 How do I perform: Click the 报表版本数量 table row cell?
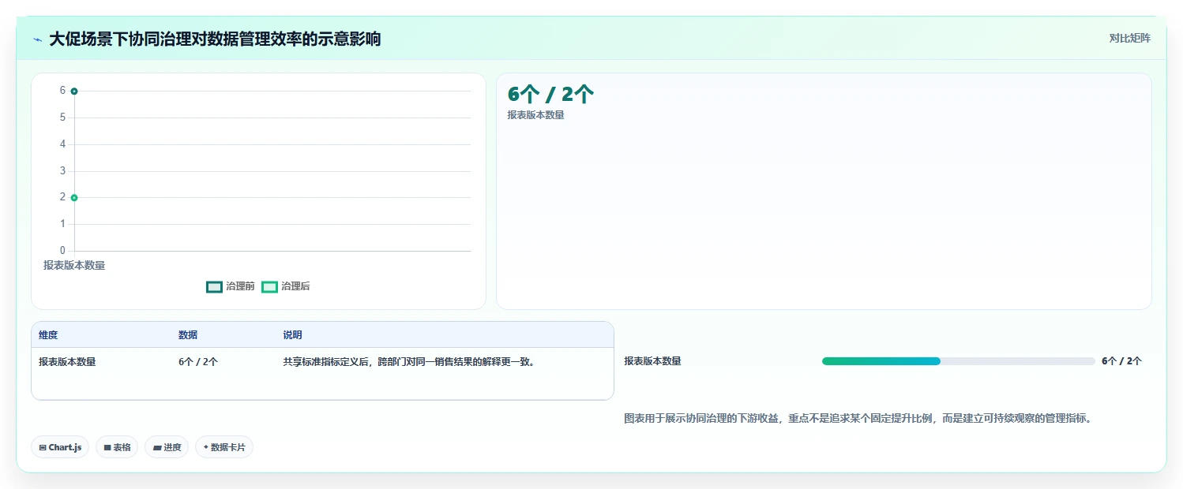point(67,362)
